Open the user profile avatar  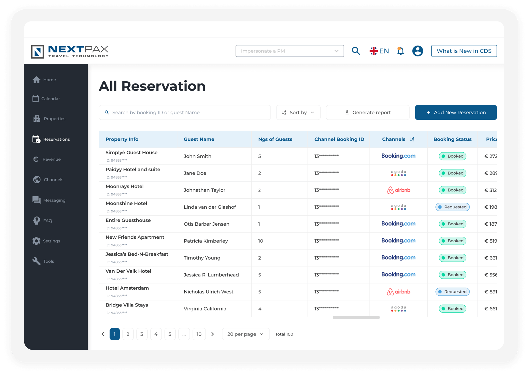click(418, 51)
